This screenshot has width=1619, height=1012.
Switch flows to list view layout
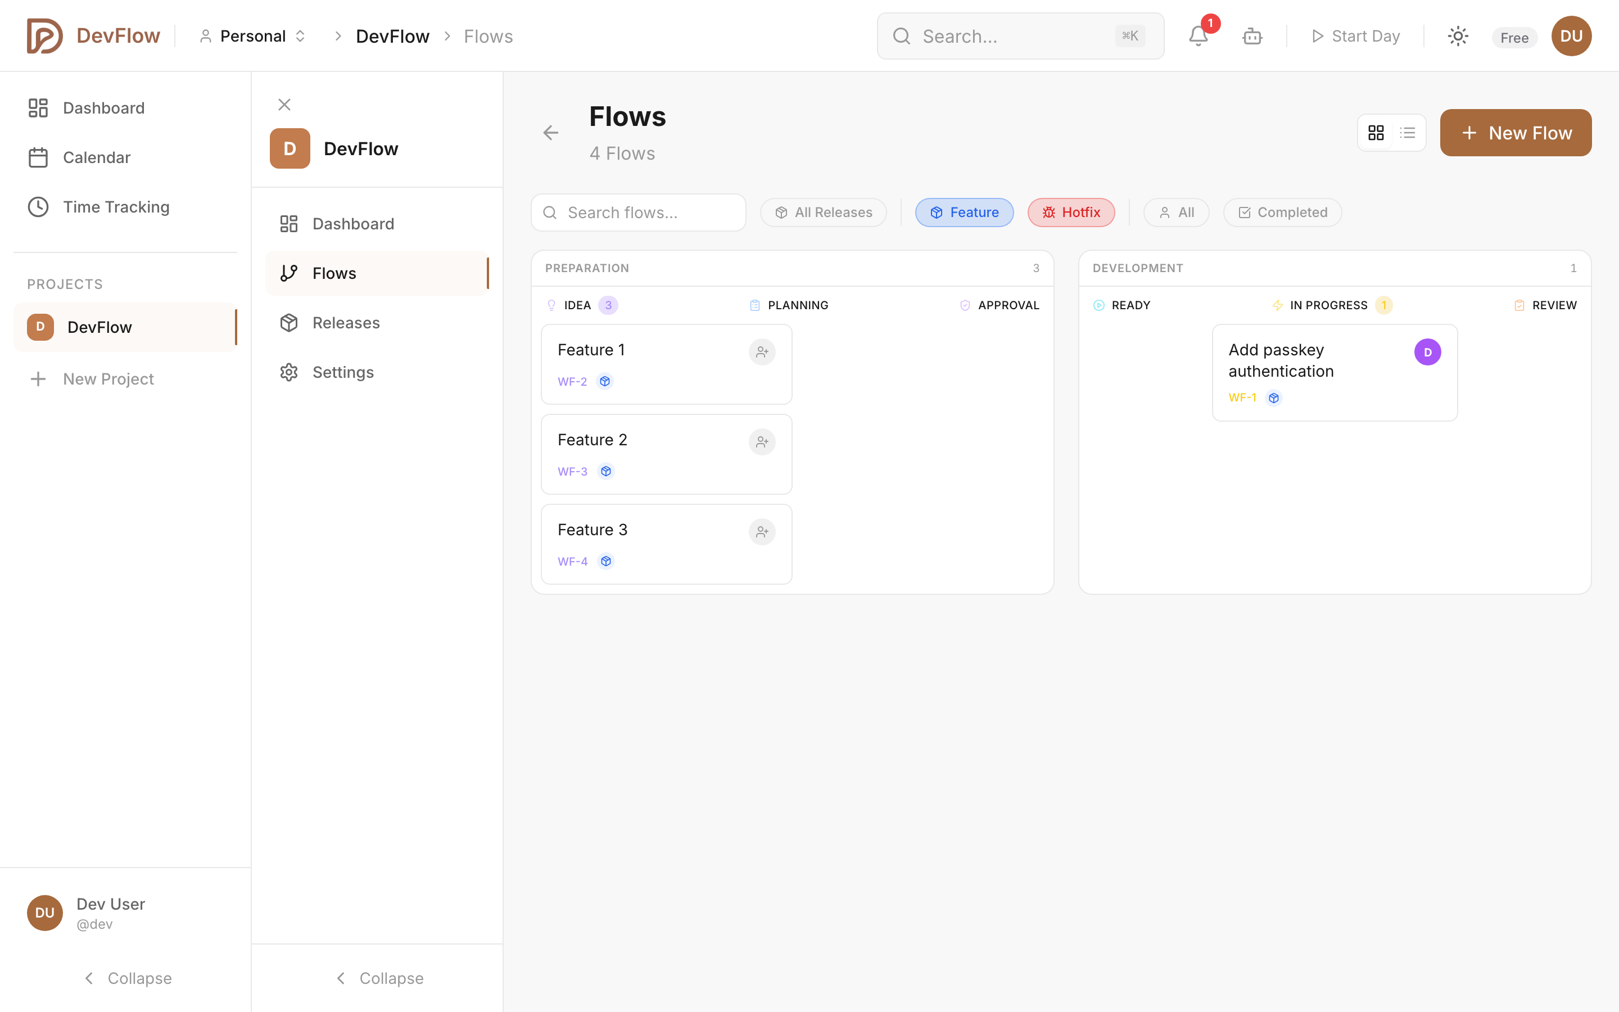coord(1408,133)
